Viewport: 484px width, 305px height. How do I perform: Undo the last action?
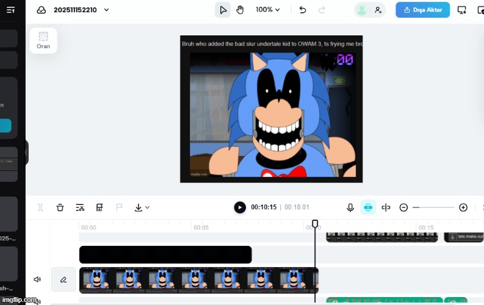(303, 10)
